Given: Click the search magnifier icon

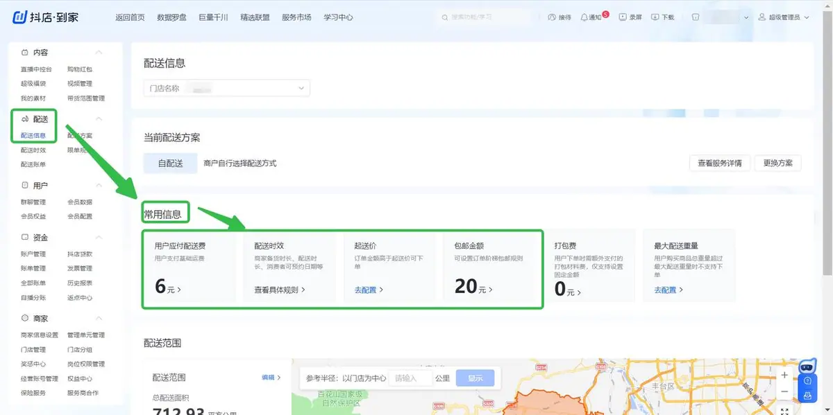Looking at the screenshot, I should point(445,17).
